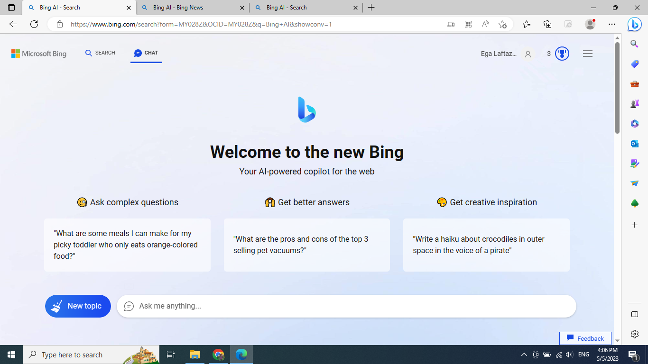Open the Drop paper-plane icon in sidebar
648x364 pixels.
(634, 183)
